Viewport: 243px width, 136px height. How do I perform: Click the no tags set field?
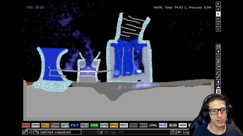pyautogui.click(x=134, y=132)
